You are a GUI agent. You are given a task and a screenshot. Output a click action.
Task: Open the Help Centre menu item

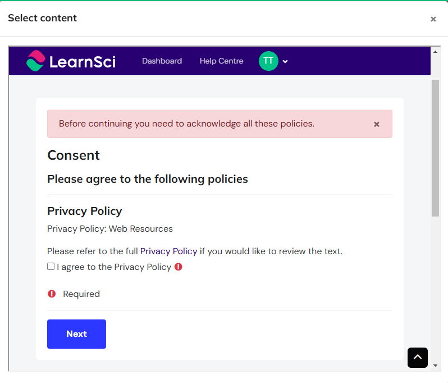pos(221,61)
